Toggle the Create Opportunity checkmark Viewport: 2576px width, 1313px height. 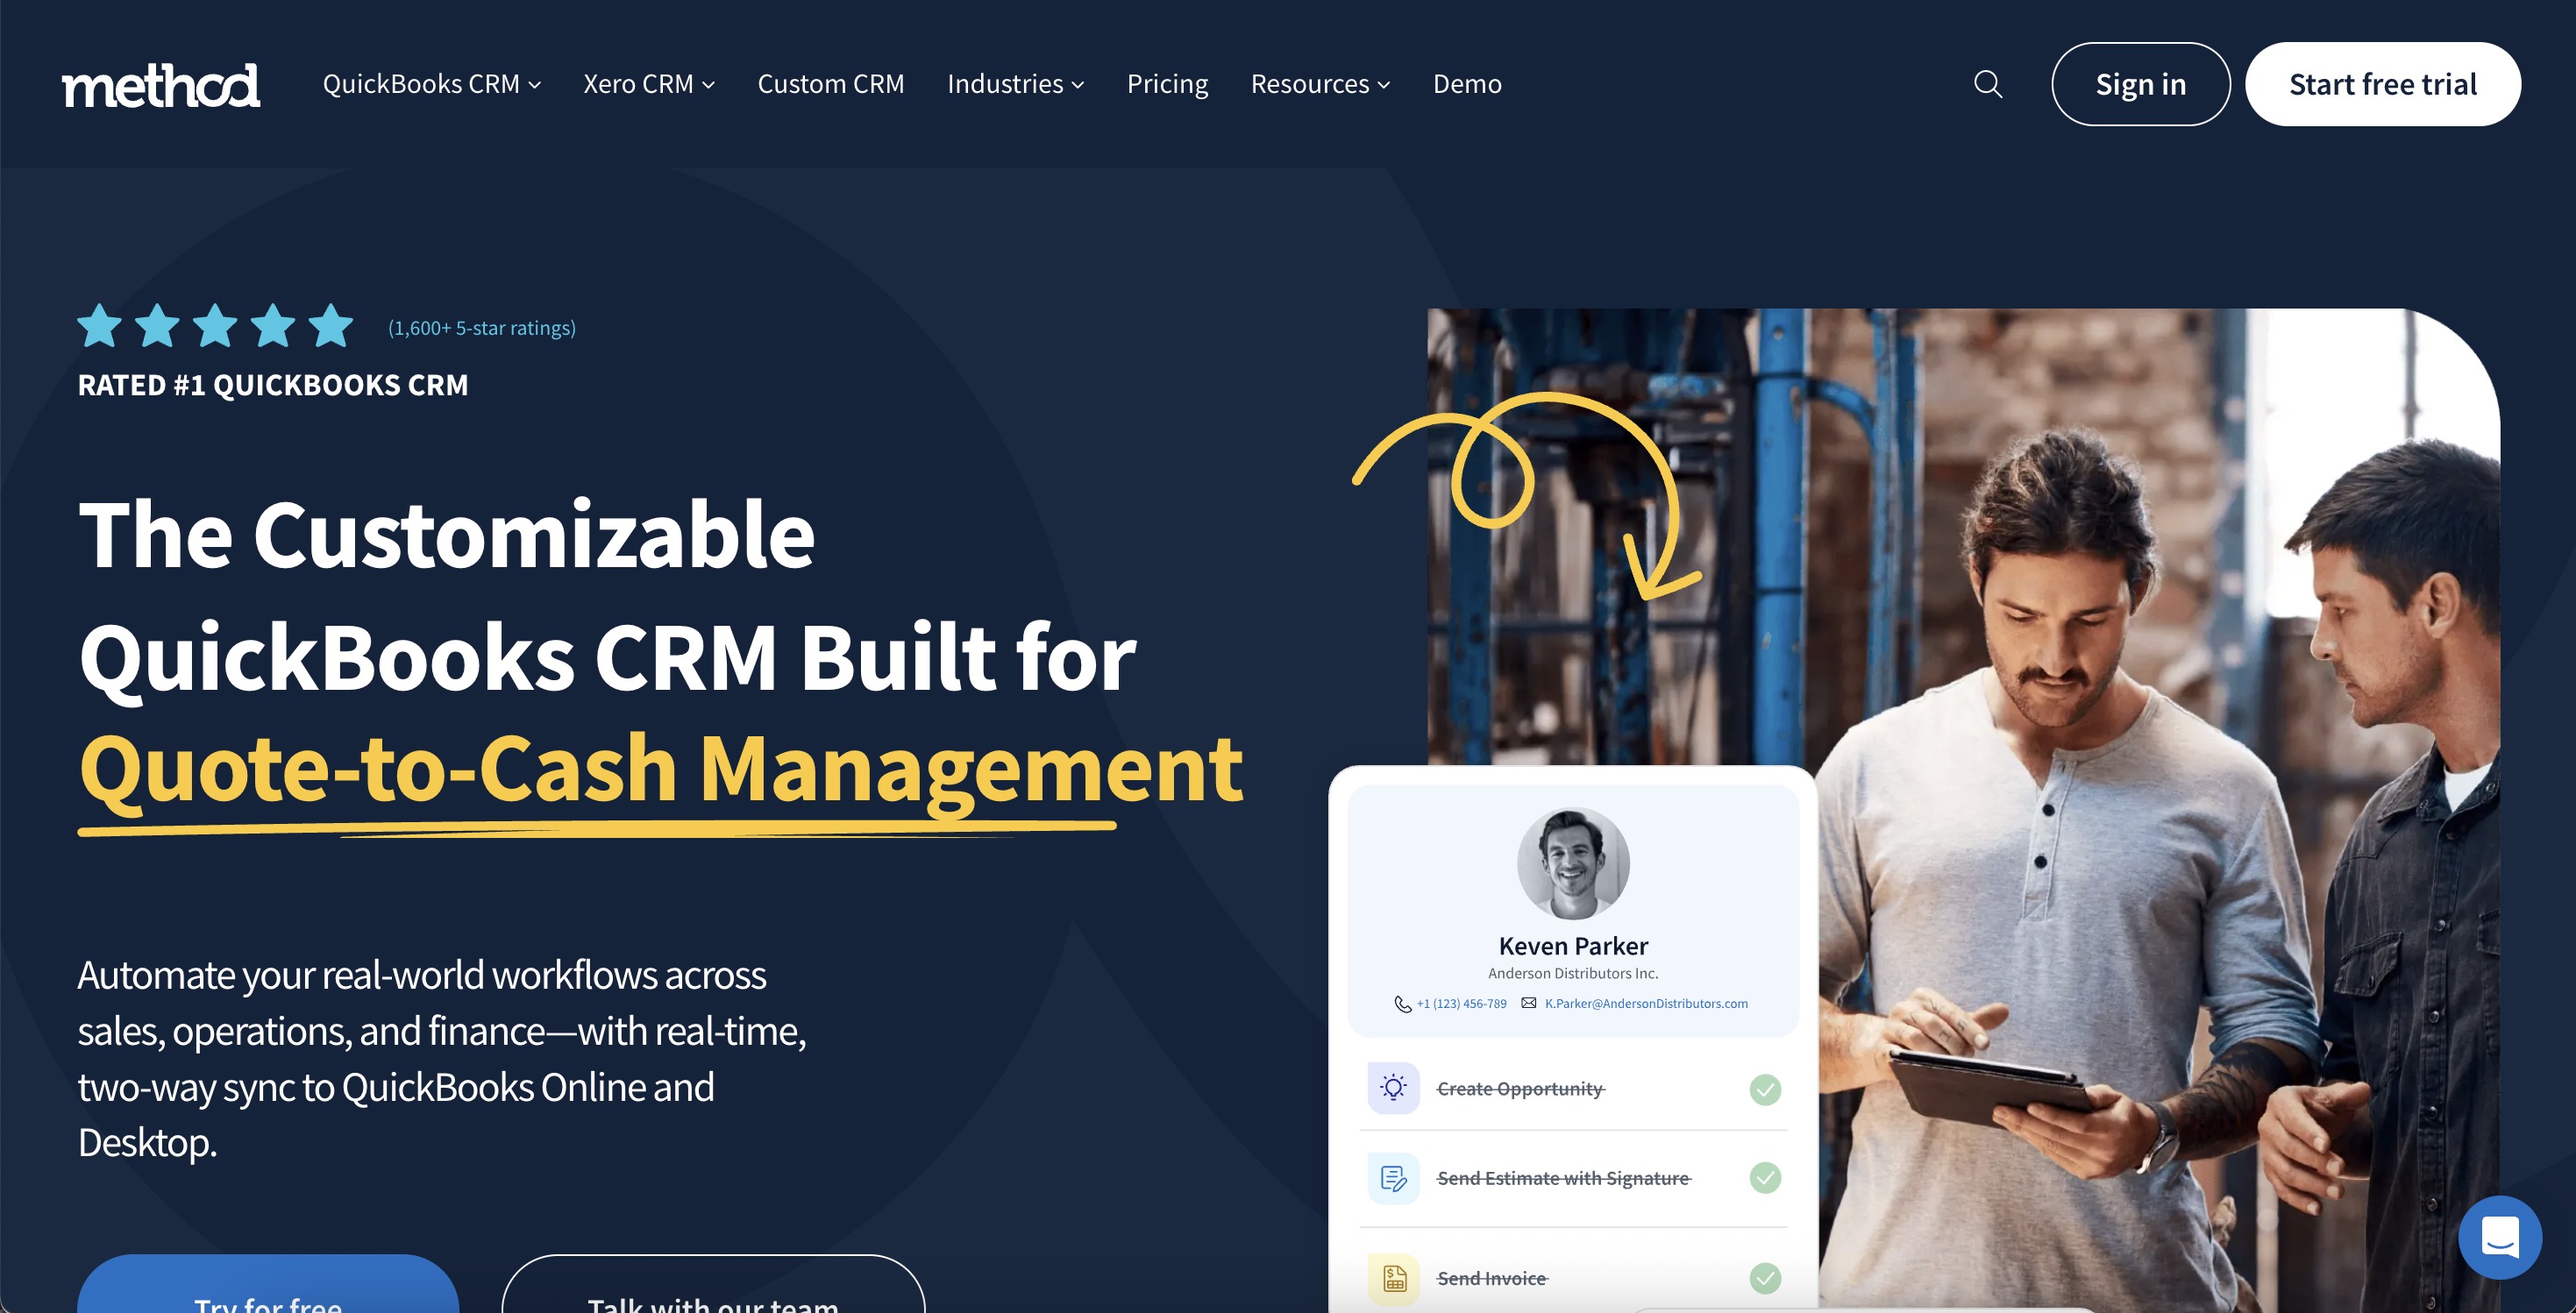pyautogui.click(x=1765, y=1089)
